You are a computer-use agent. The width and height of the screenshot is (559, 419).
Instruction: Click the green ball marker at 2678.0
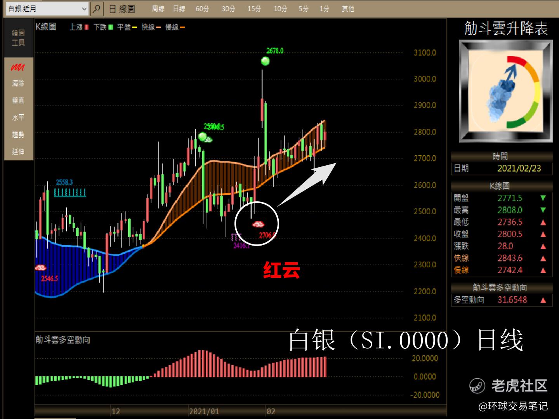[266, 61]
